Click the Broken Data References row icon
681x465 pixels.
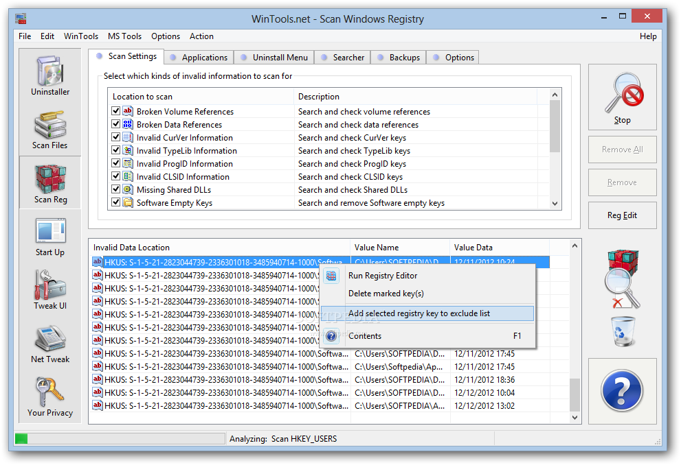[128, 124]
